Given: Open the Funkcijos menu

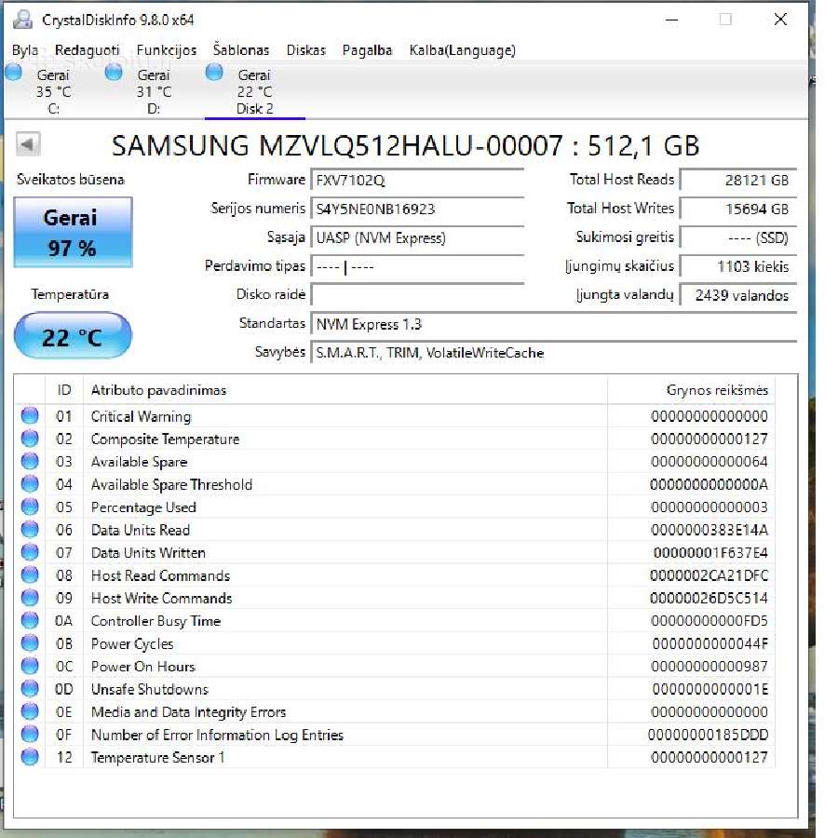Looking at the screenshot, I should [167, 50].
